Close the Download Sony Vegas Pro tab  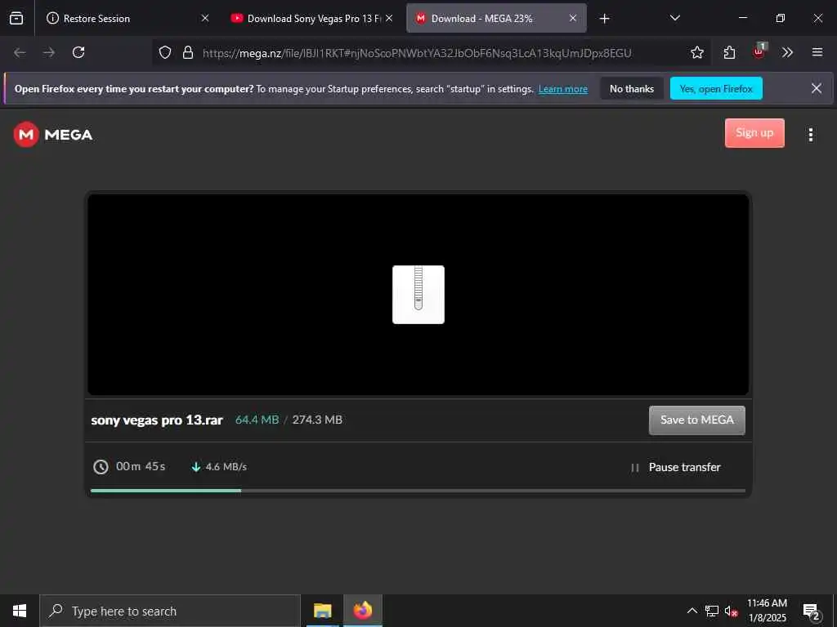(x=389, y=18)
